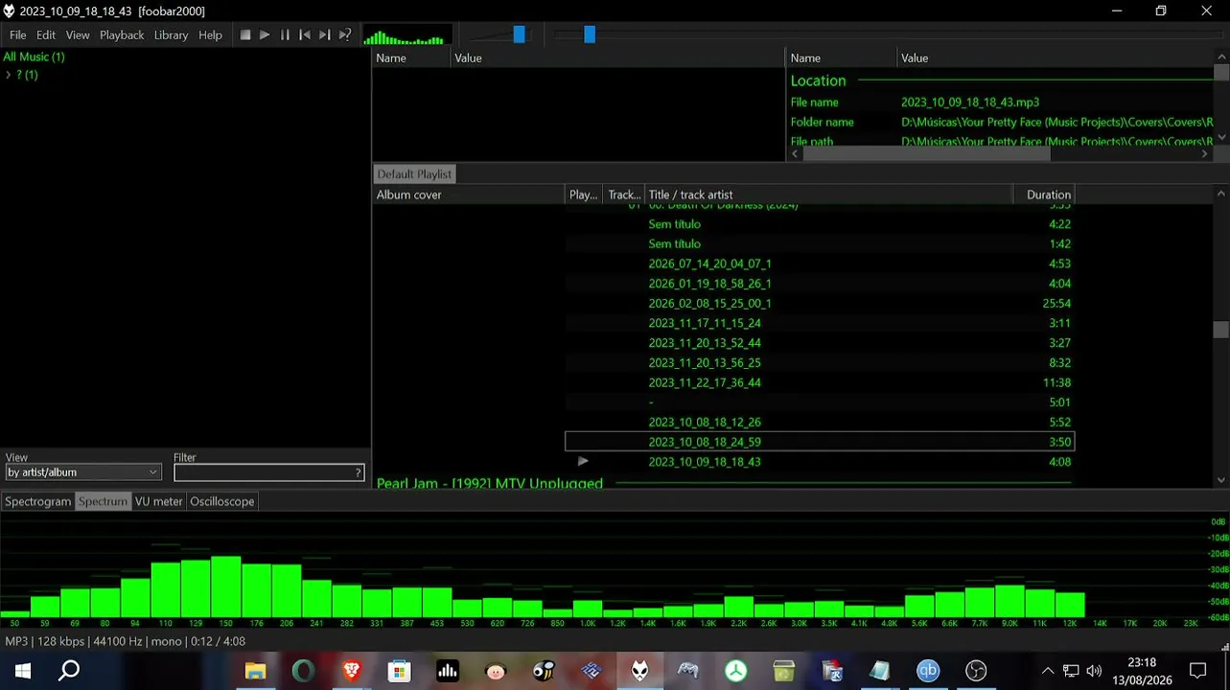
Task: Open the system volume tray icon
Action: [x=1094, y=671]
